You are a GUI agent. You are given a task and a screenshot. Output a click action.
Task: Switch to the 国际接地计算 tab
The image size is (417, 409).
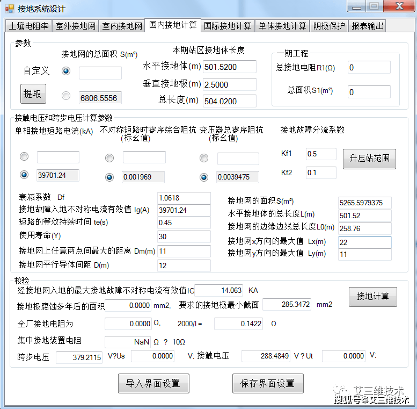point(228,26)
